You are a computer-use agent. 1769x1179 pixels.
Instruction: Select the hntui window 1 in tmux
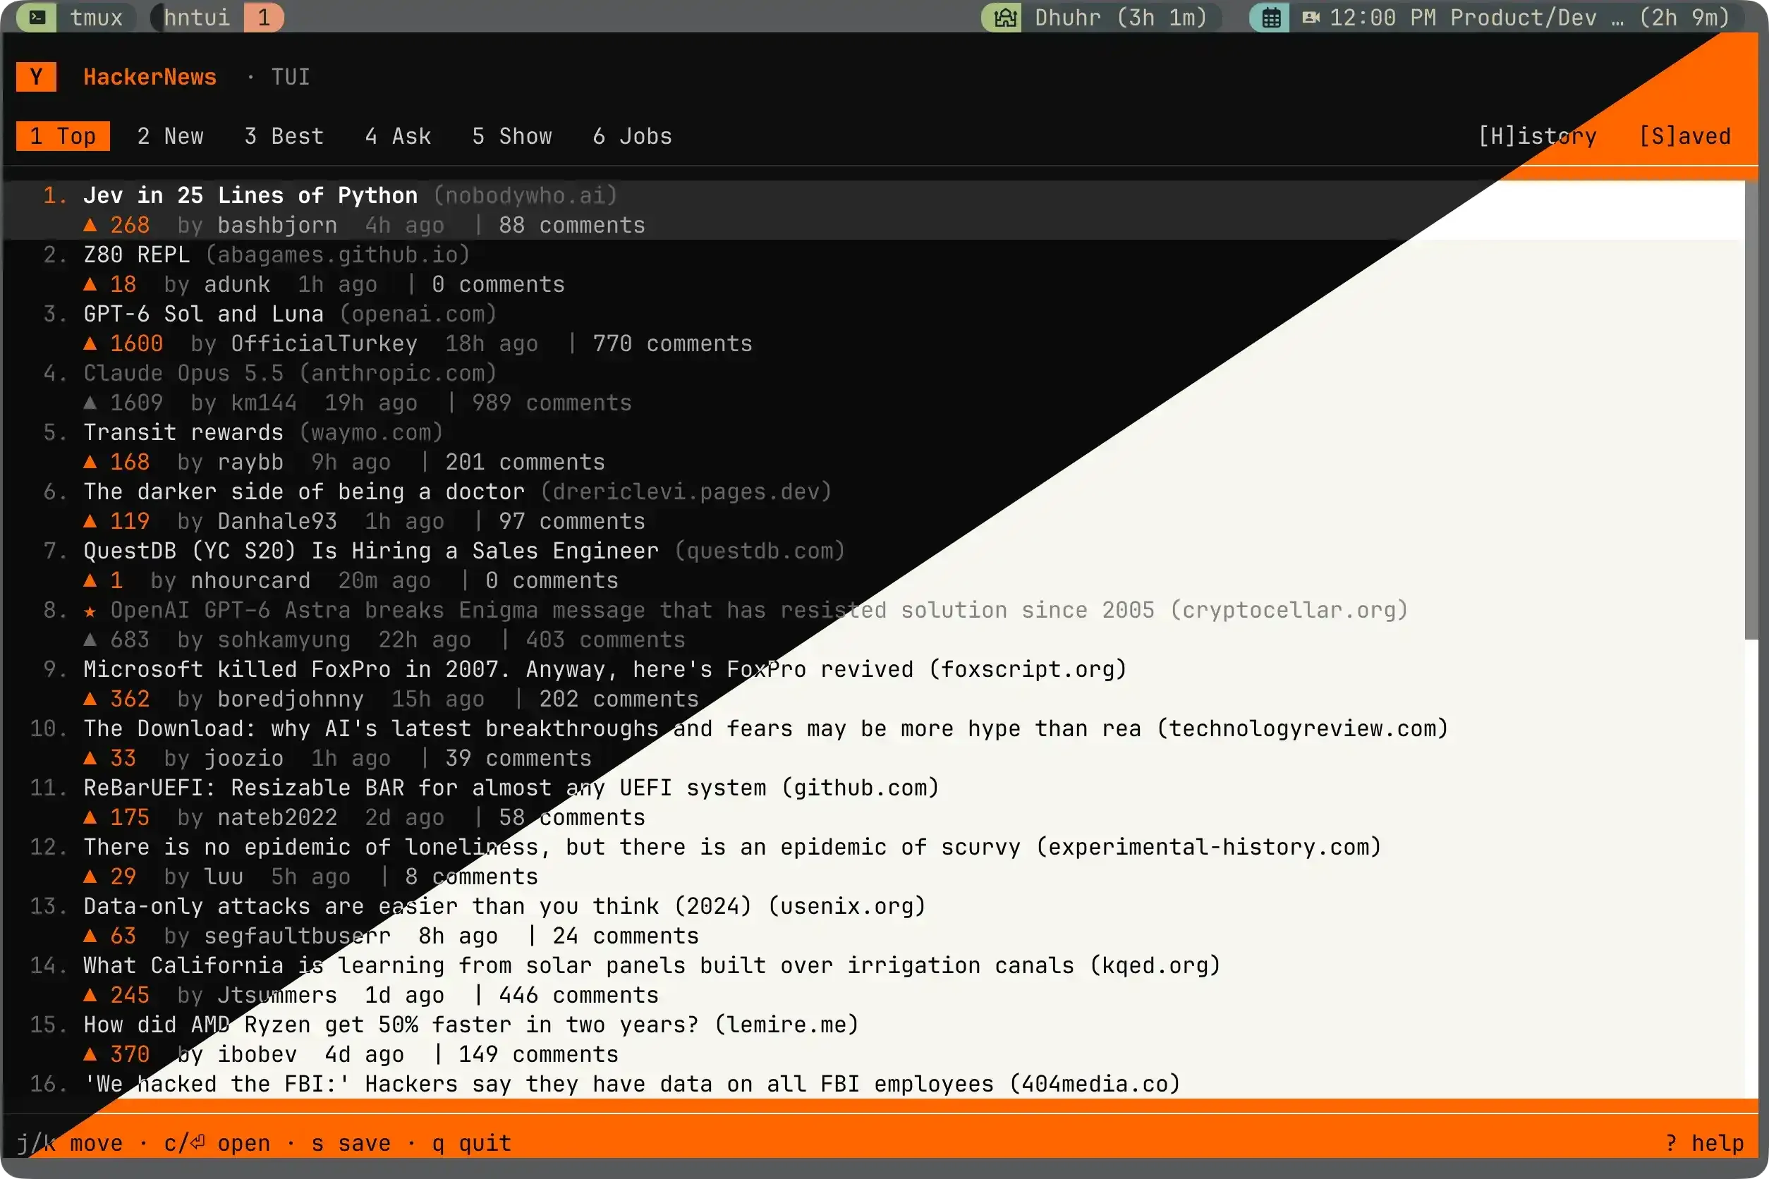click(218, 16)
